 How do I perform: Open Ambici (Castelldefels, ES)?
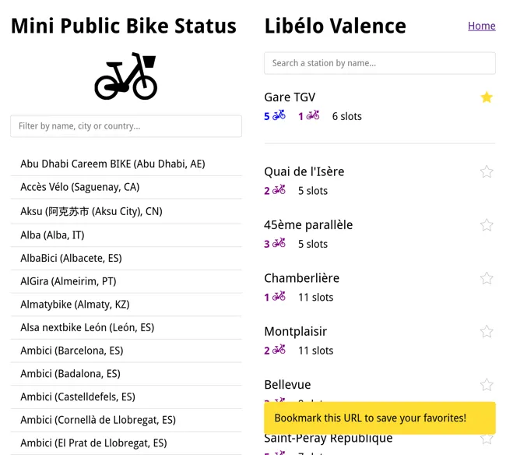(x=126, y=397)
